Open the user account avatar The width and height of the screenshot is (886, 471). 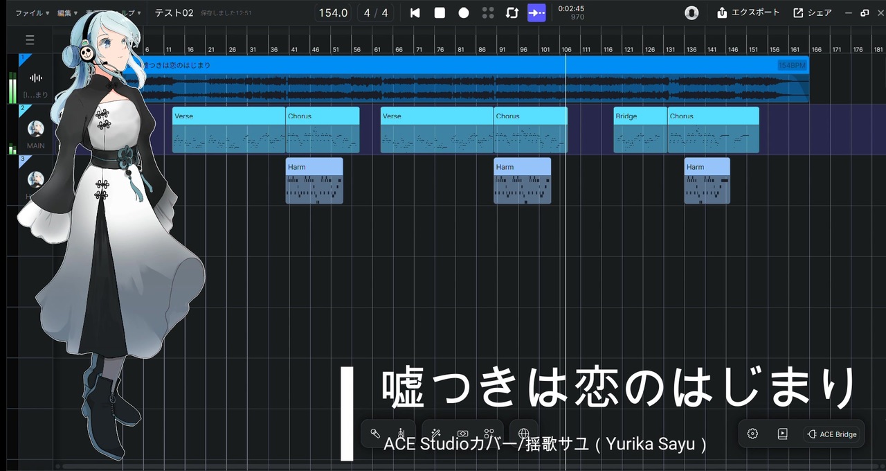(691, 13)
